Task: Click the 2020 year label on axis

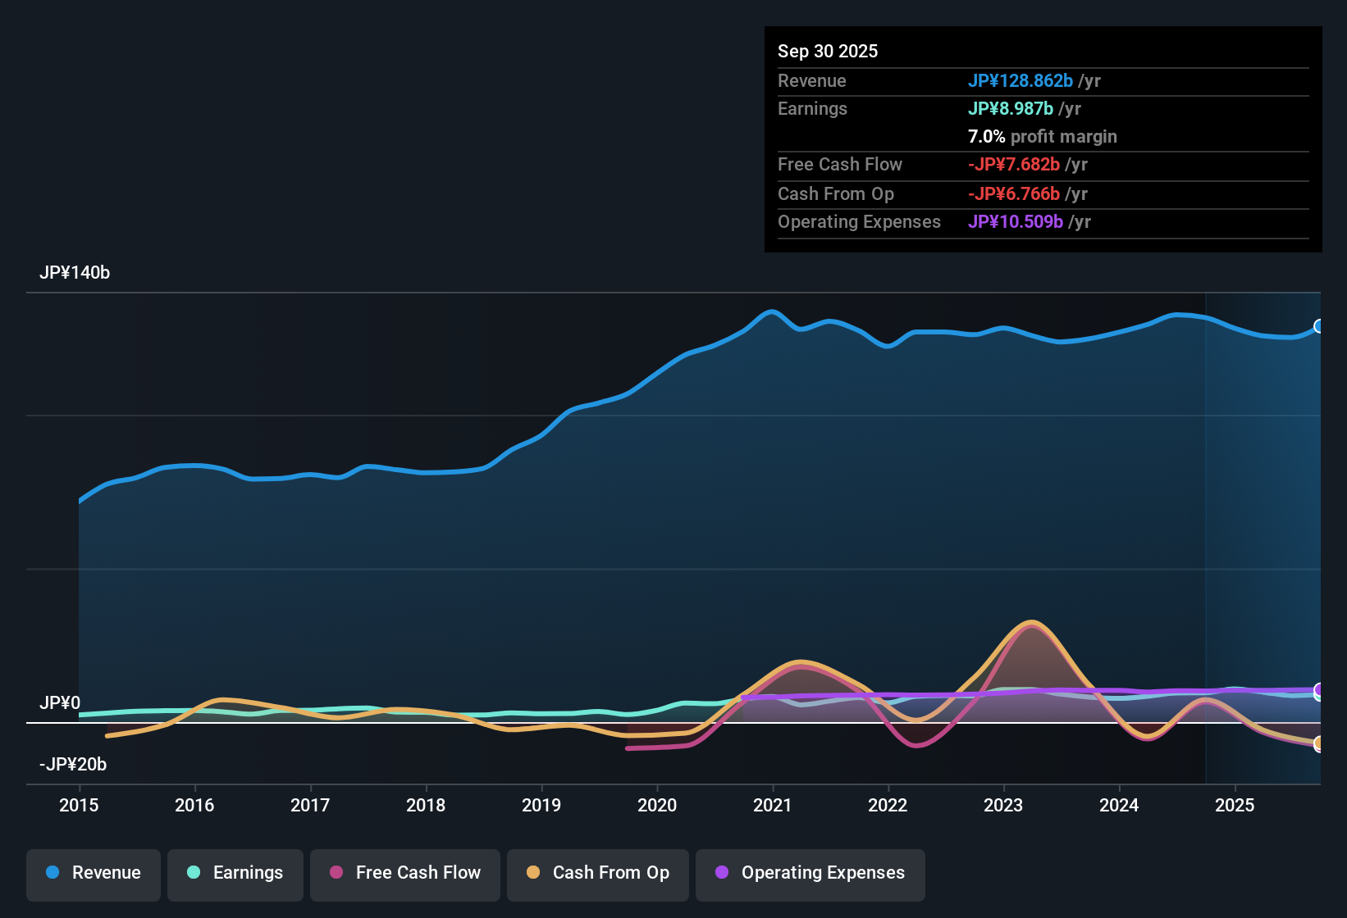Action: point(657,806)
